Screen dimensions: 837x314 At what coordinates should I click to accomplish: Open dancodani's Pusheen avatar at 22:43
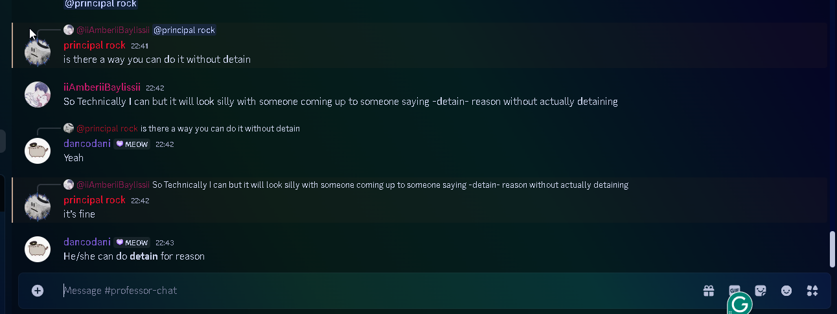coord(38,249)
